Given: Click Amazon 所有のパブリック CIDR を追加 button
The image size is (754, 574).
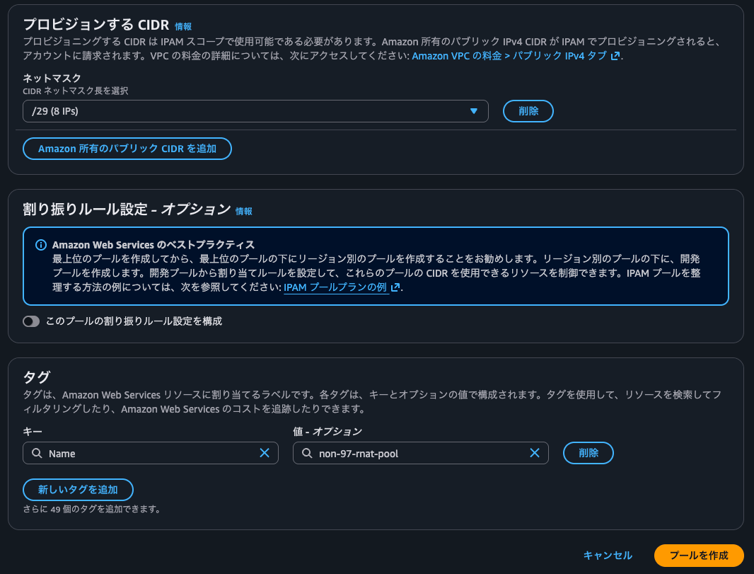Looking at the screenshot, I should [127, 149].
